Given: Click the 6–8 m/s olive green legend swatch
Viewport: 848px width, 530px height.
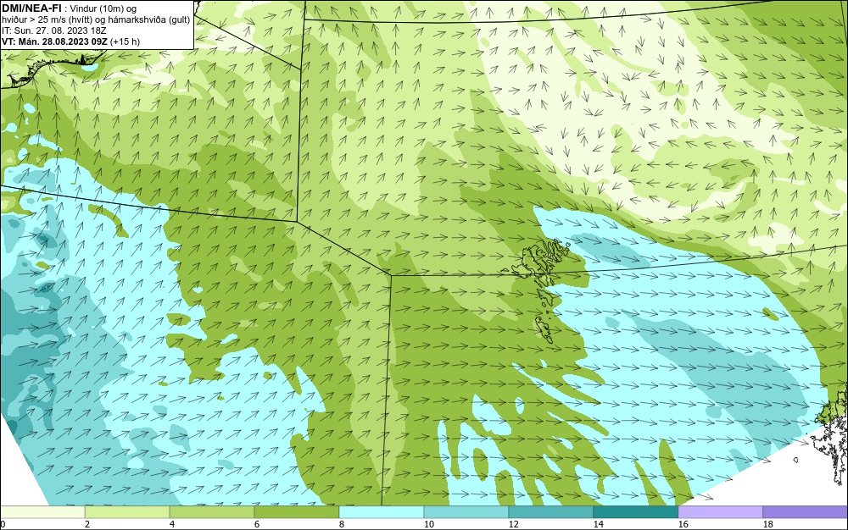Looking at the screenshot, I should [x=296, y=512].
